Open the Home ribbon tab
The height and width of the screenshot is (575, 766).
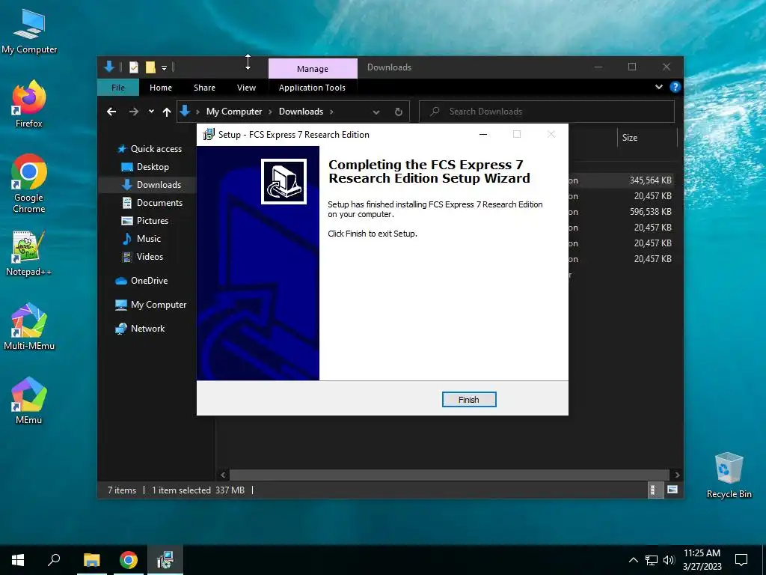pyautogui.click(x=161, y=88)
